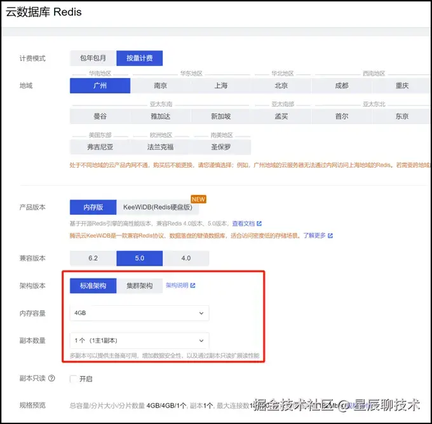
Task: Choose 上海 region
Action: point(220,86)
